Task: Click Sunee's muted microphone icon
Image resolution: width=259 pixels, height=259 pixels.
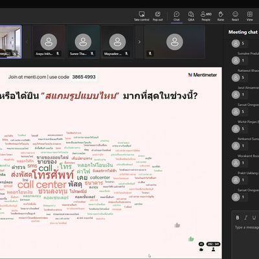Action: click(x=92, y=53)
